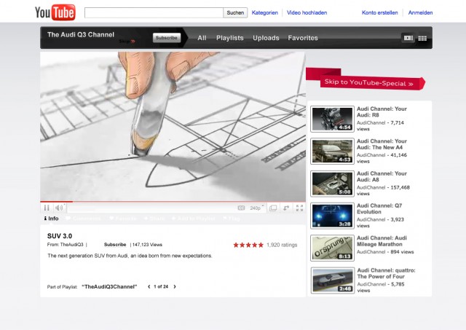Click Add to Playlist below the player
Image resolution: width=466 pixels, height=330 pixels.
tap(194, 219)
